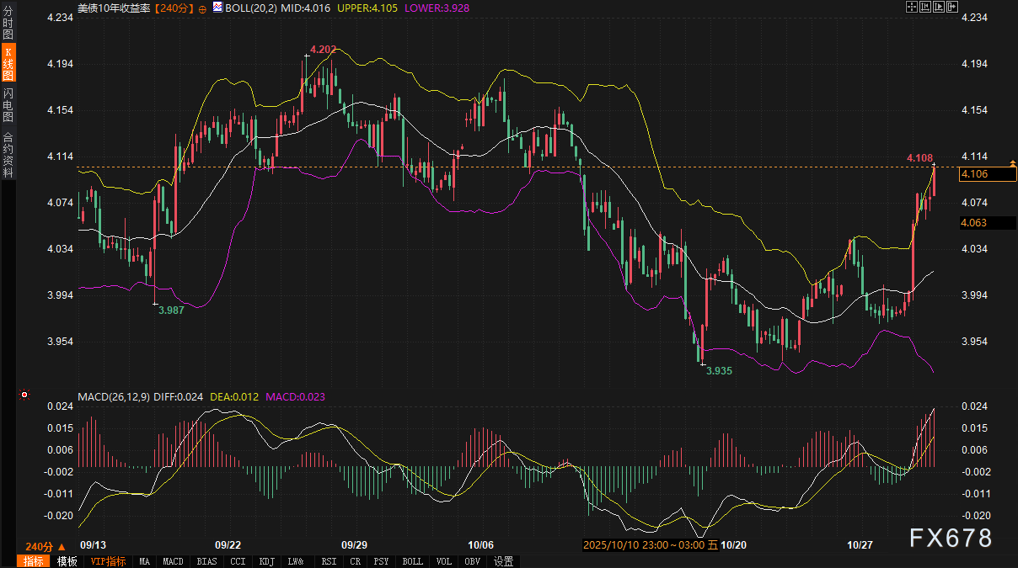Viewport: 1018px width, 568px height.
Task: Click the red target icon above MACD panel
Action: point(24,394)
